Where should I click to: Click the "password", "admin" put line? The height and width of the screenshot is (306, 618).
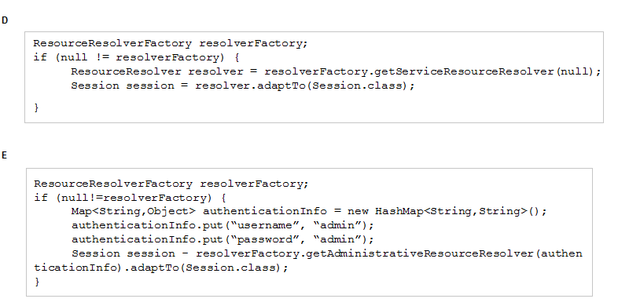click(x=223, y=239)
